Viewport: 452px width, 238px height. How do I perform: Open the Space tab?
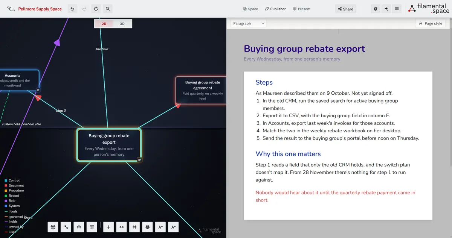pos(250,9)
